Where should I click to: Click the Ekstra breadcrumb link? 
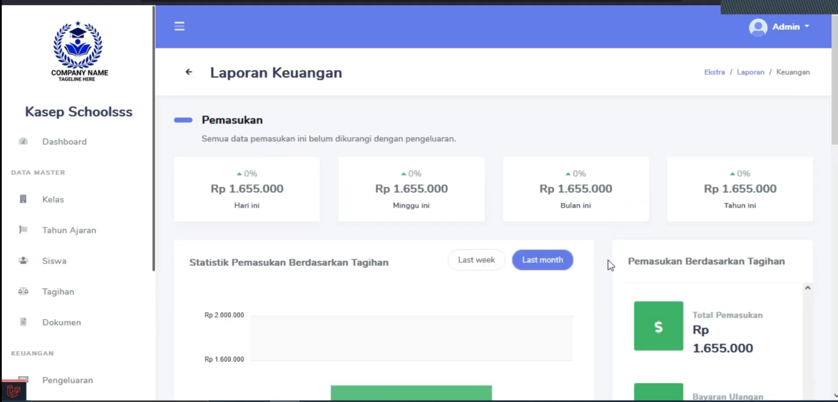(x=714, y=72)
